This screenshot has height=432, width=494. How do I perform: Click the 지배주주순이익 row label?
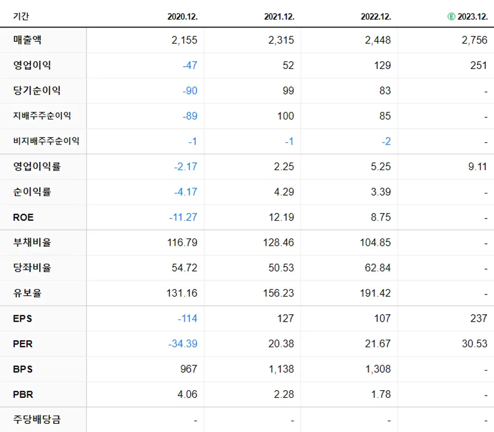click(x=42, y=116)
